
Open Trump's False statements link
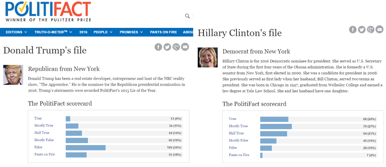[38, 147]
